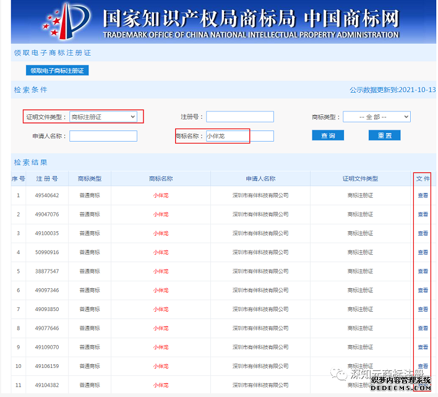438x397 pixels.
Task: Click registration number 49540642
Action: pos(47,195)
